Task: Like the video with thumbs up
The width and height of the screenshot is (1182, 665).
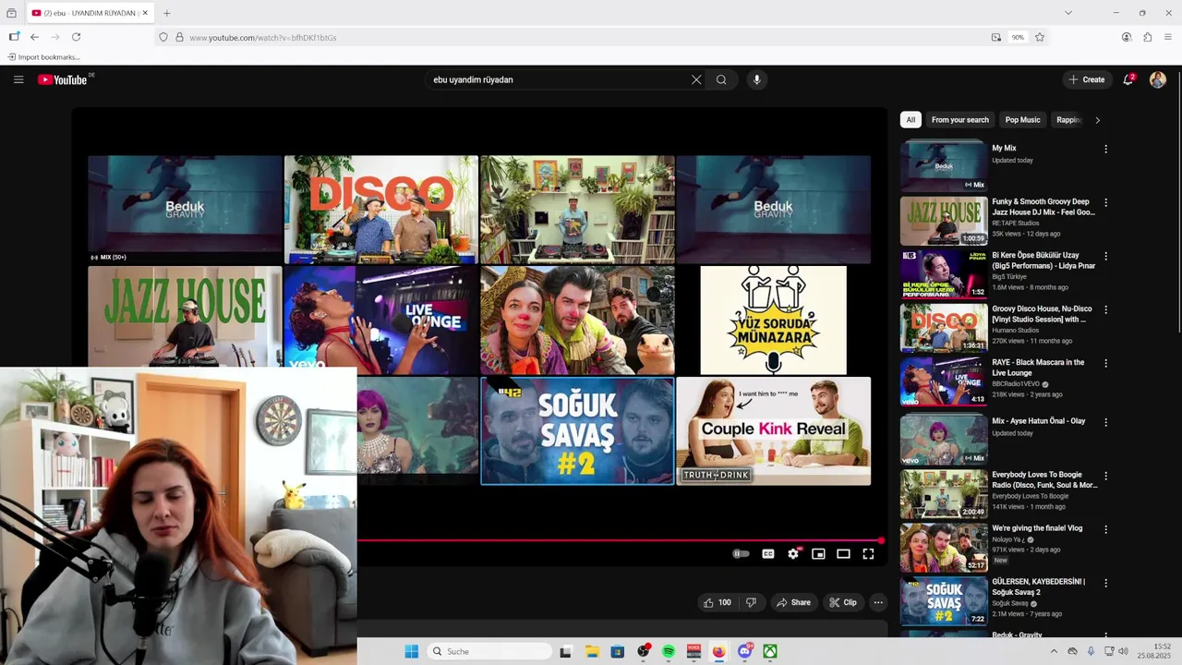Action: pos(718,602)
